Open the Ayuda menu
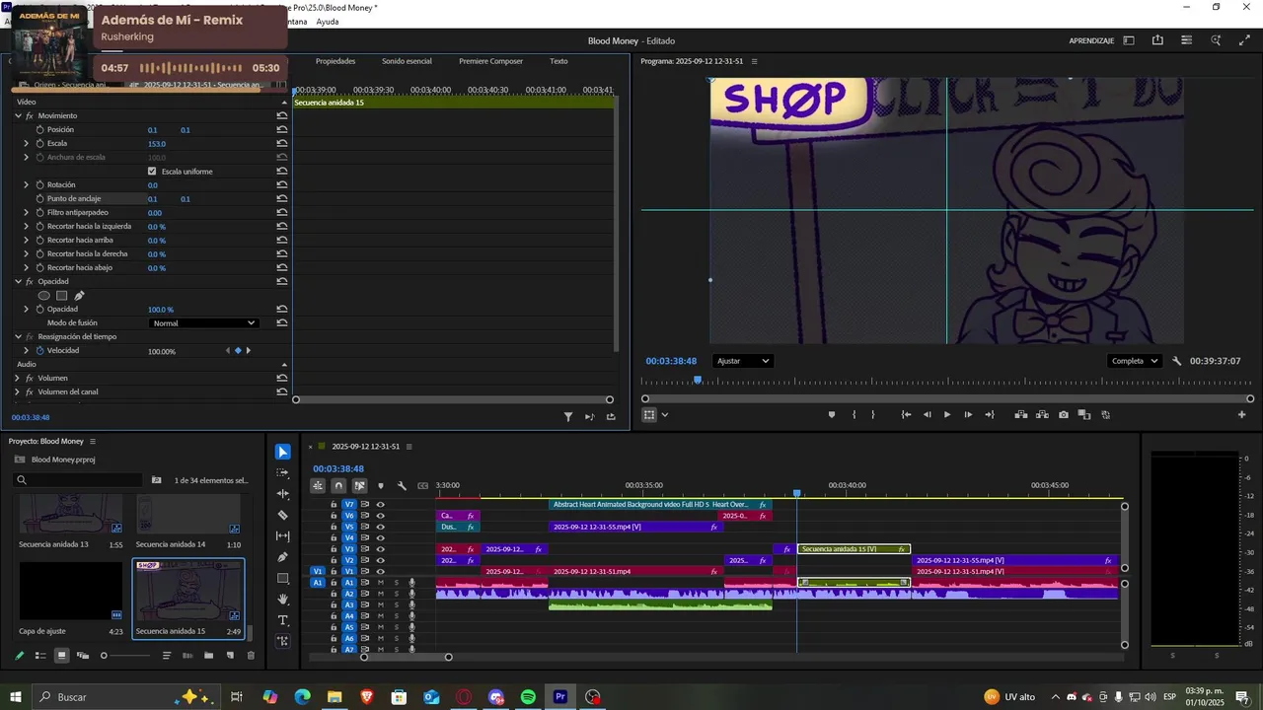Viewport: 1263px width, 710px height. click(x=328, y=22)
